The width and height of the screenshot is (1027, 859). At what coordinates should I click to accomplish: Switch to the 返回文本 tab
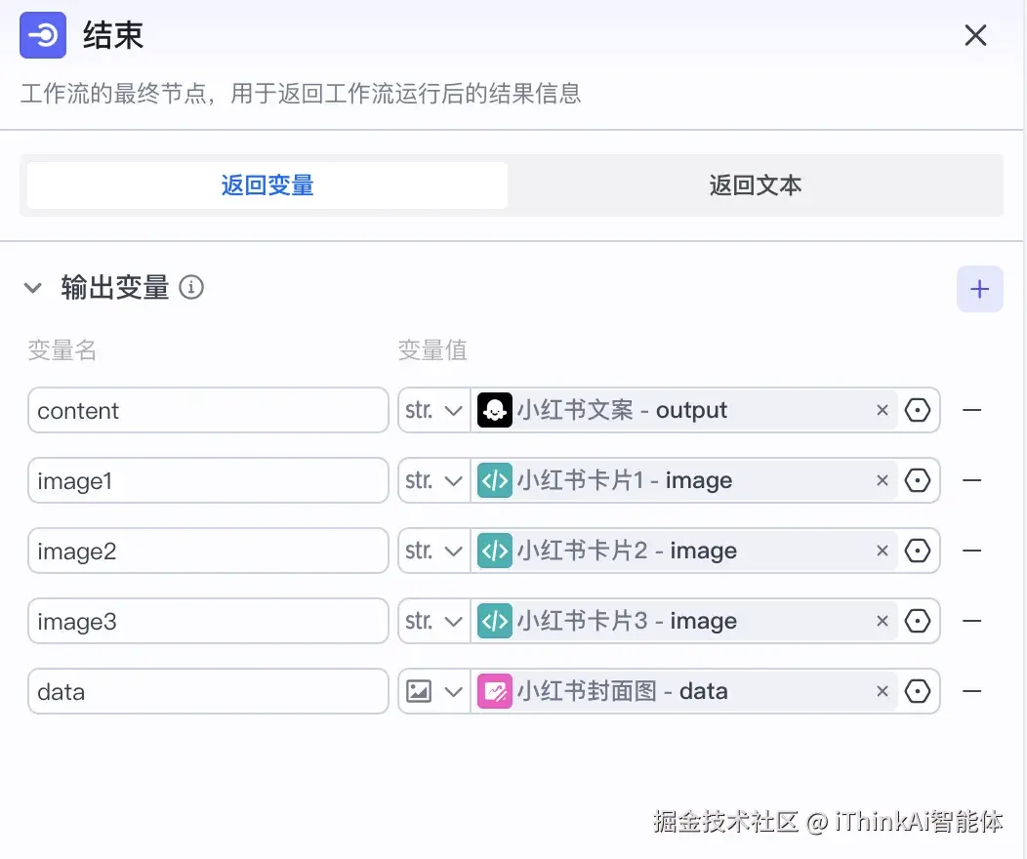(x=755, y=184)
